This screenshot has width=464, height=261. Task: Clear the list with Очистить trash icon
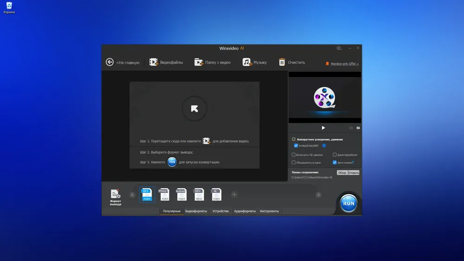282,62
